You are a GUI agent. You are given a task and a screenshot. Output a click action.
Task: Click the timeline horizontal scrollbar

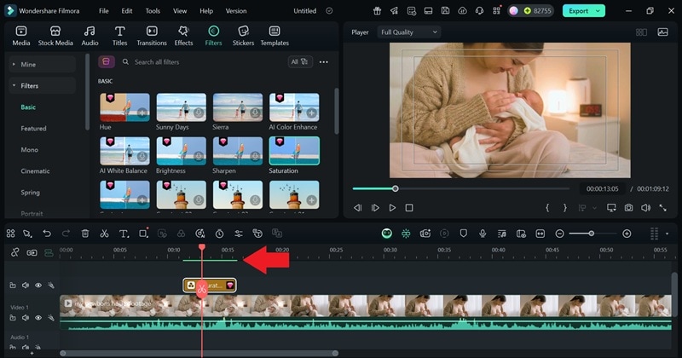click(199, 353)
